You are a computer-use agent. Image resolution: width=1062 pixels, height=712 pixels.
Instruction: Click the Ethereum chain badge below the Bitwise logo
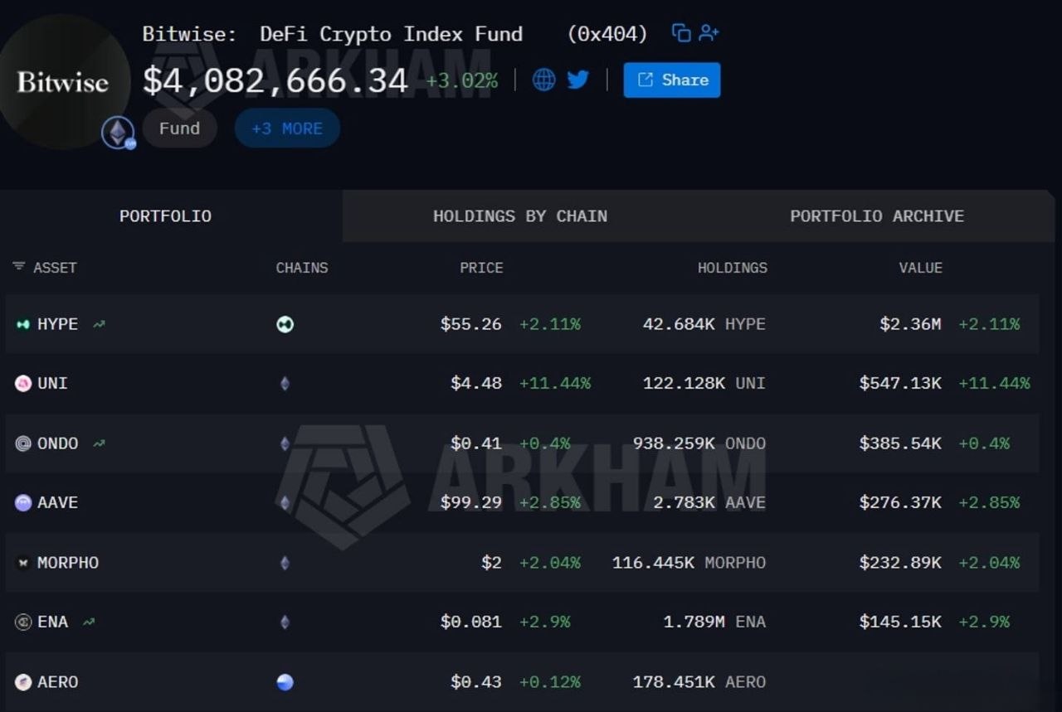click(x=119, y=133)
